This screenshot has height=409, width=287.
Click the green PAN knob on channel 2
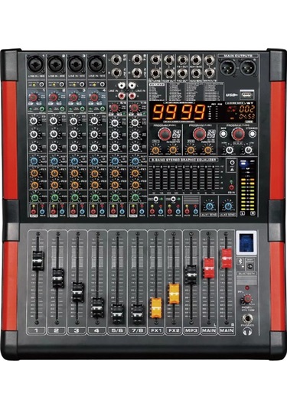tap(55, 197)
